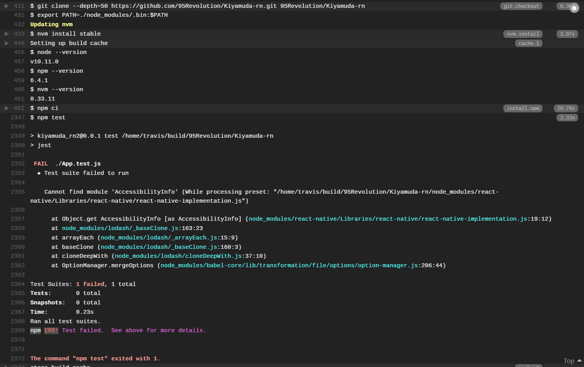Click the '1 failed' test suites count
This screenshot has width=584, height=367.
(90, 284)
